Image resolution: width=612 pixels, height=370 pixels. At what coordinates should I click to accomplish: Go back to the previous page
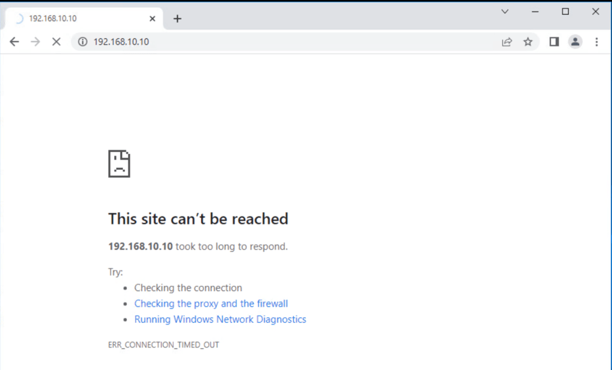pos(14,42)
